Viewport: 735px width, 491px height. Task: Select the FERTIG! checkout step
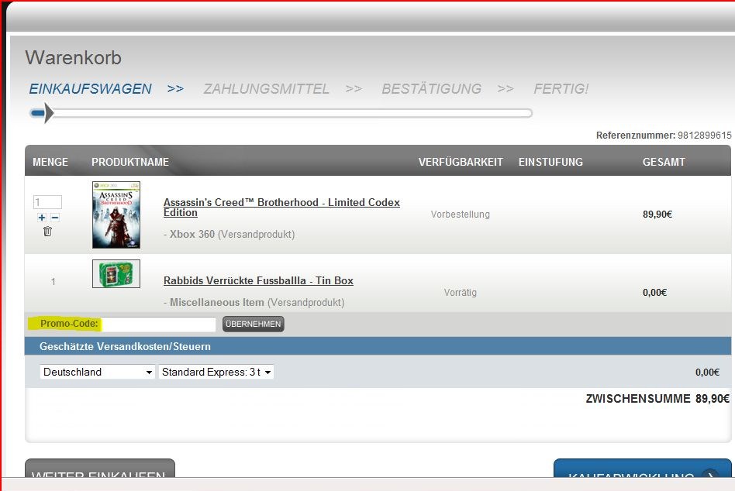point(561,89)
